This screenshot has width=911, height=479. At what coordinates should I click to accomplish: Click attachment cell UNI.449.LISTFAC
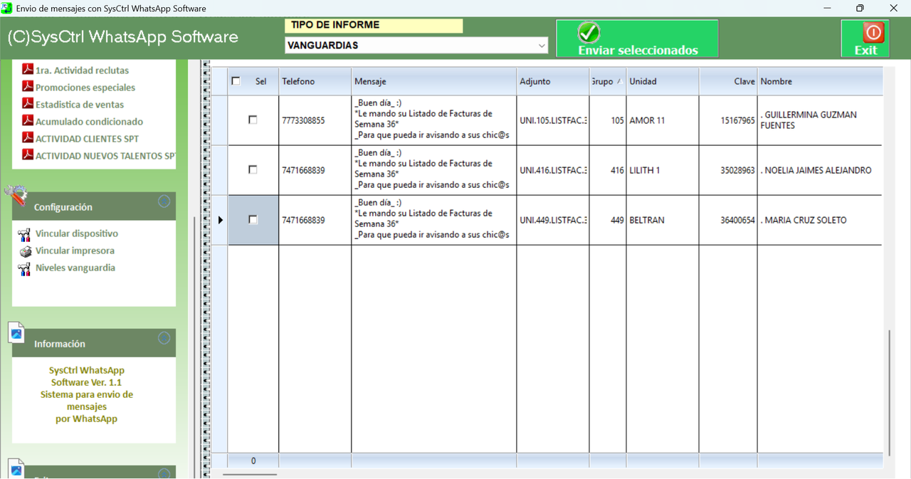click(553, 220)
